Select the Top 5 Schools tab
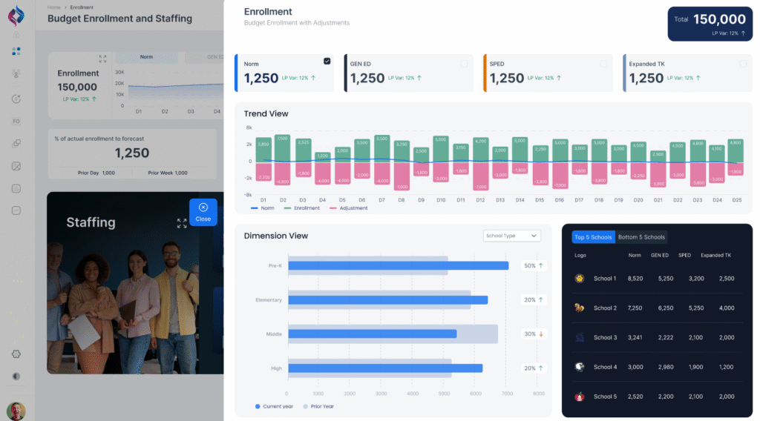This screenshot has height=421, width=760. 593,237
